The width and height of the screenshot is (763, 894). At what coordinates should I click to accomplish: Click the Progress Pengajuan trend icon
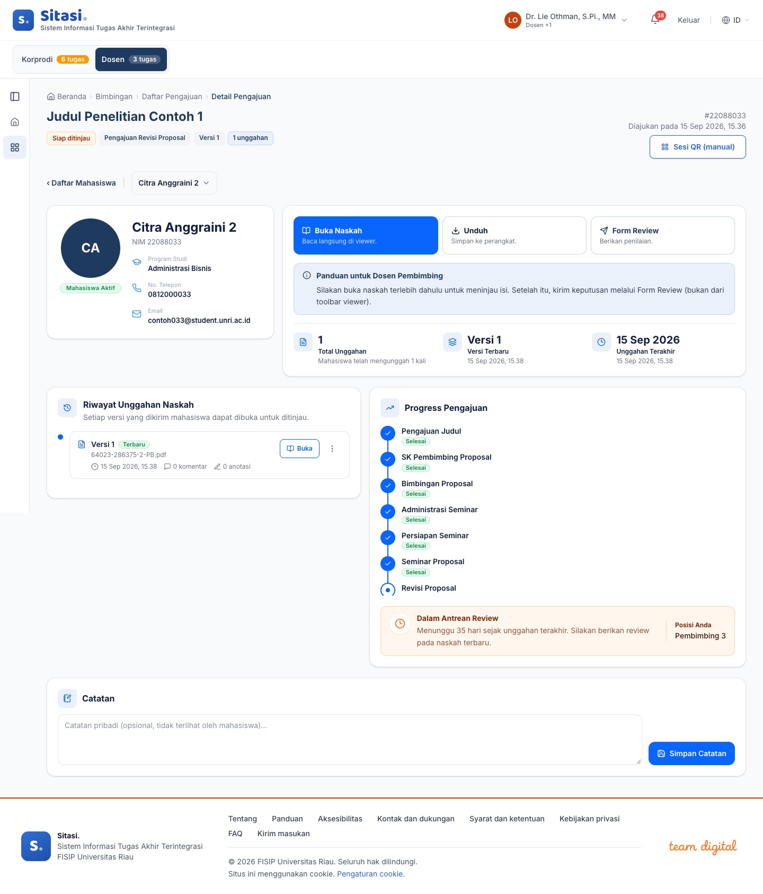[390, 408]
